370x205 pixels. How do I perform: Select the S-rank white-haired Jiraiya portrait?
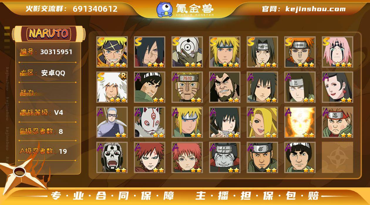coord(112,87)
